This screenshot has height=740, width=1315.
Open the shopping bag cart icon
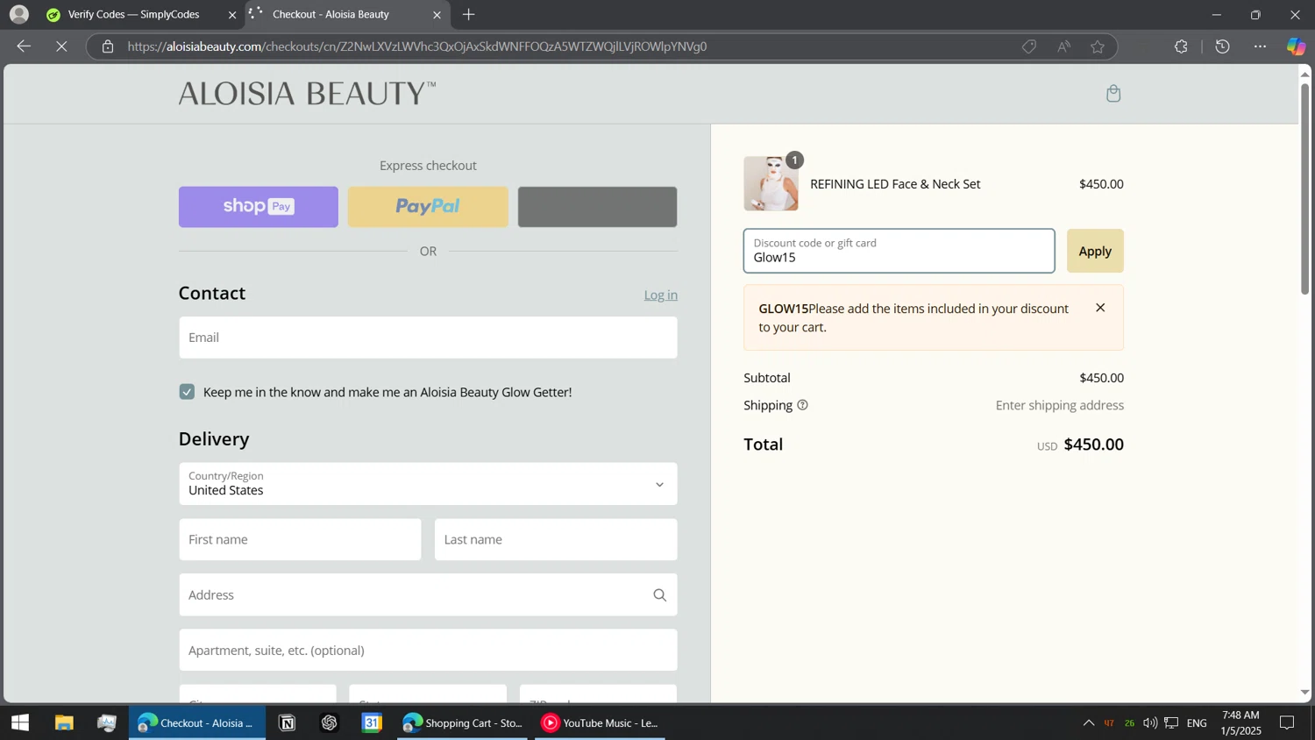pos(1113,93)
